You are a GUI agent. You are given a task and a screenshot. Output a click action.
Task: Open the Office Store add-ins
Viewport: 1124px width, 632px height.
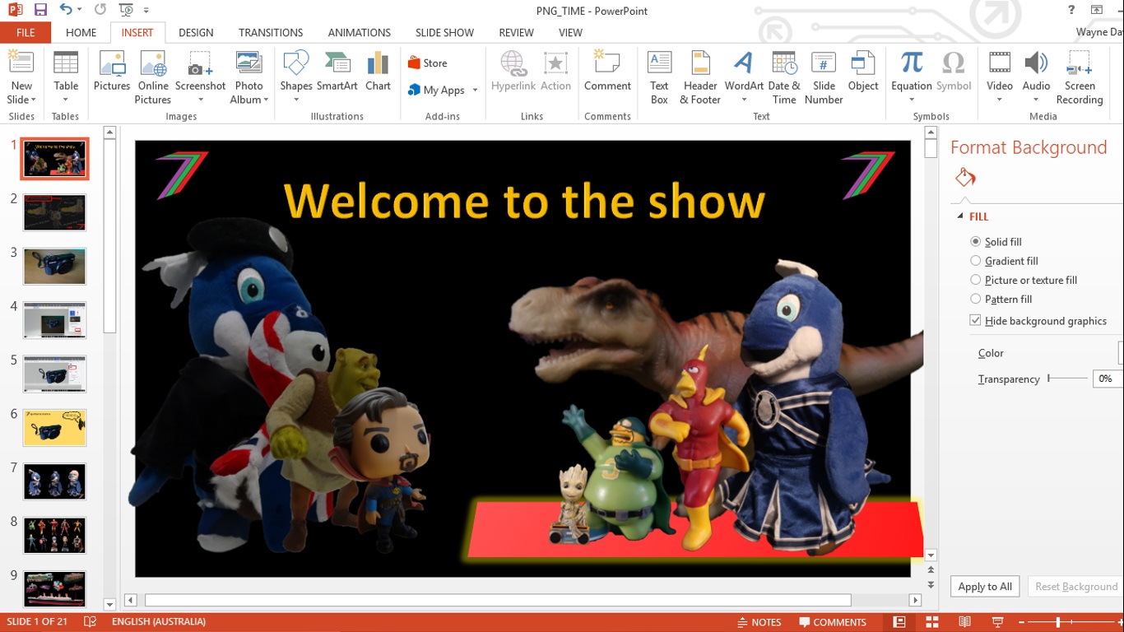tap(428, 63)
